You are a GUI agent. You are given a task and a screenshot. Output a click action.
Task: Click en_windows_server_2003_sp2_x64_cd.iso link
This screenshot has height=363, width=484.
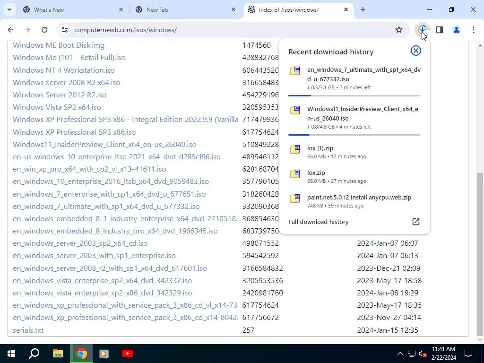coord(80,243)
